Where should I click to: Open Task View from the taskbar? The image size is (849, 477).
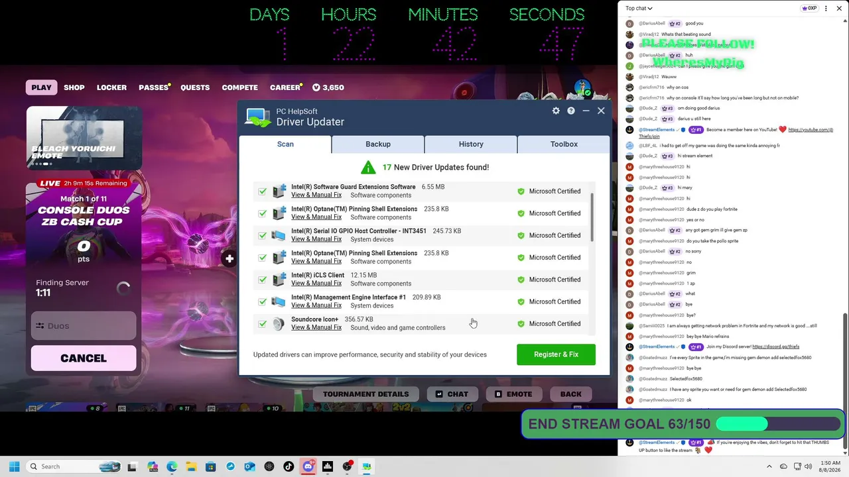(132, 466)
